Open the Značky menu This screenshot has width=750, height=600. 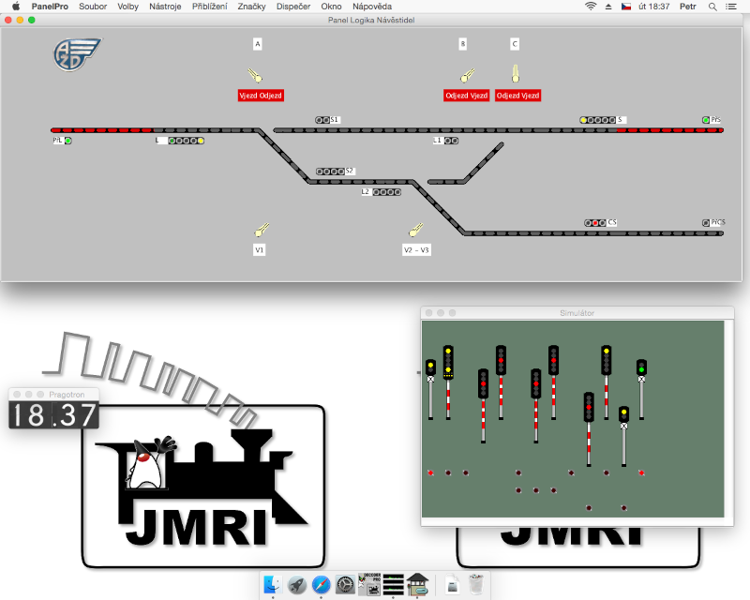tap(250, 7)
